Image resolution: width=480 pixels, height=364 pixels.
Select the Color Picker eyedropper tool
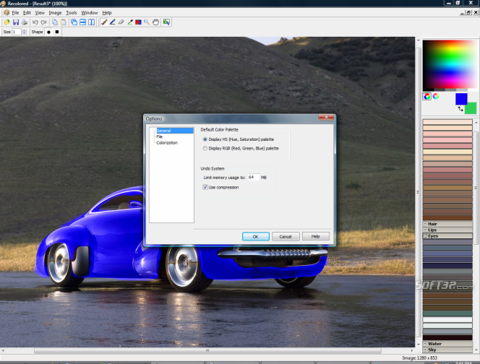130,22
